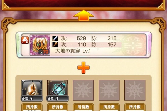Tap the physical attack value 529

pyautogui.click(x=82, y=38)
